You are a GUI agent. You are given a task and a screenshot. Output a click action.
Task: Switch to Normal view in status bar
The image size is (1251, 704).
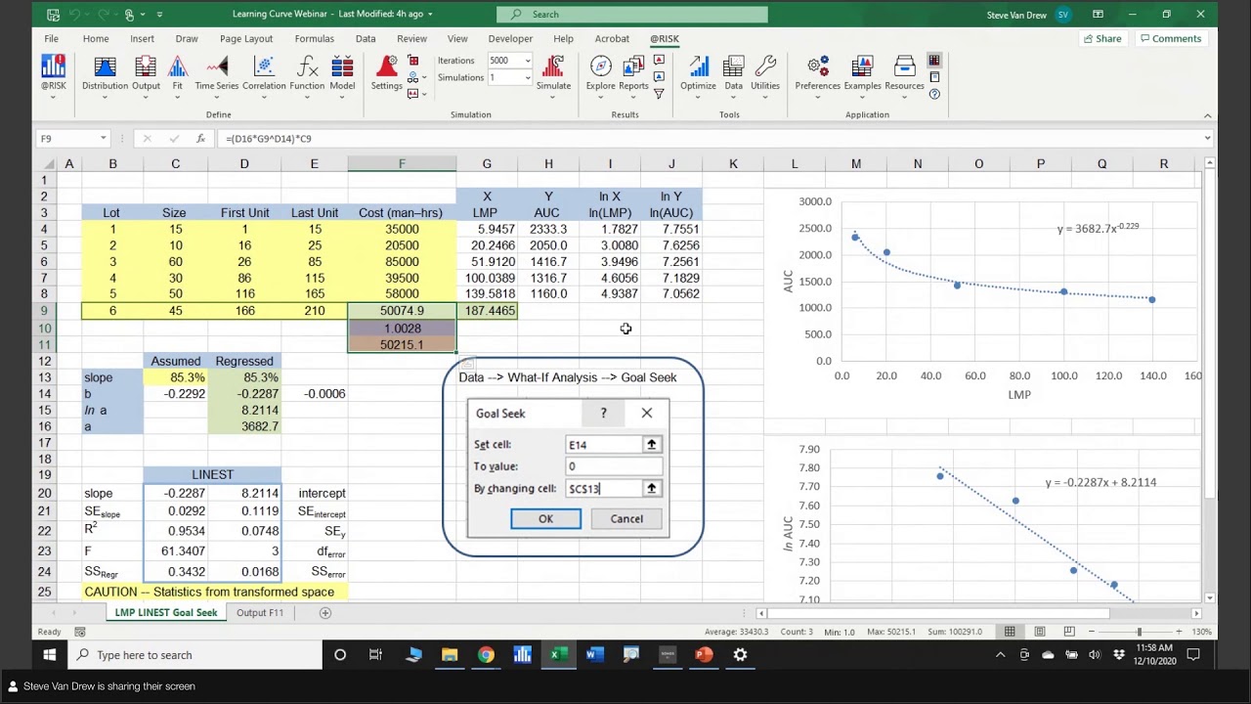[x=1010, y=632]
